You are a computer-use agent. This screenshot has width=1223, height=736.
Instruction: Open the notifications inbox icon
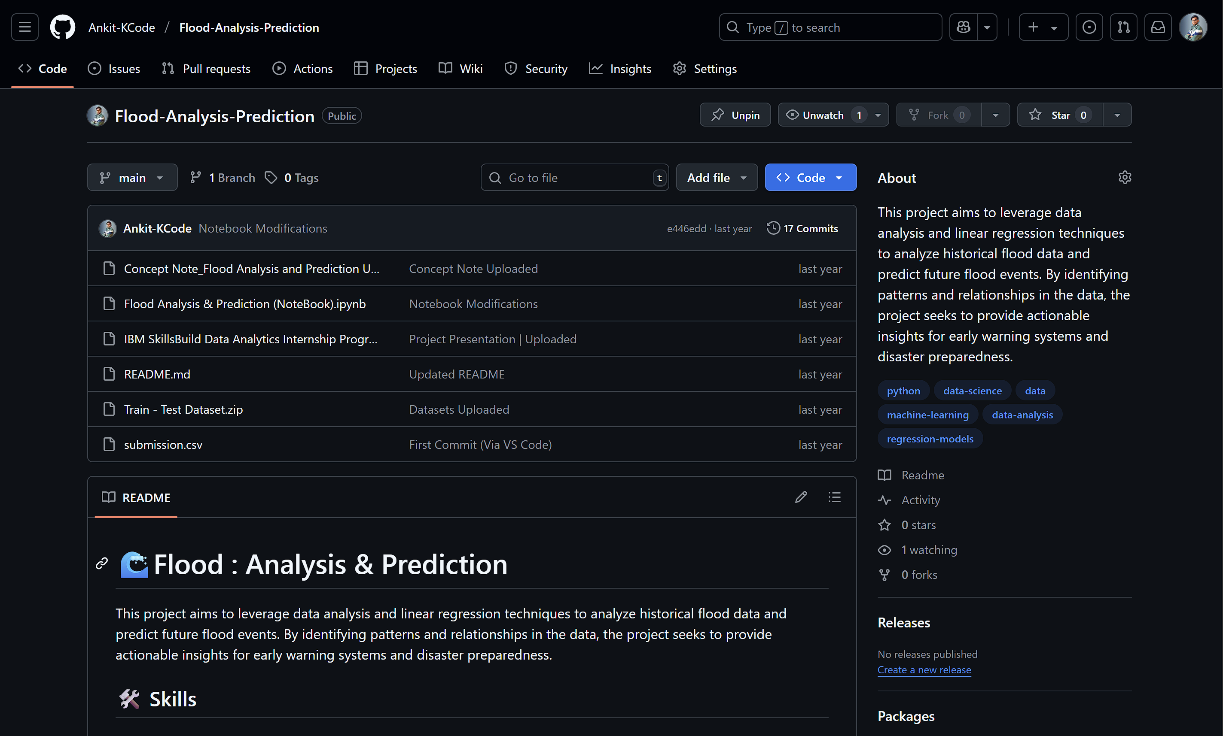pyautogui.click(x=1158, y=27)
